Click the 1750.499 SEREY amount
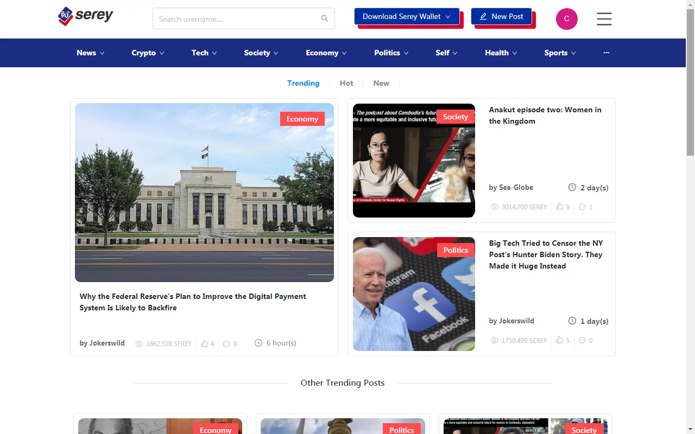This screenshot has height=434, width=695. click(524, 340)
